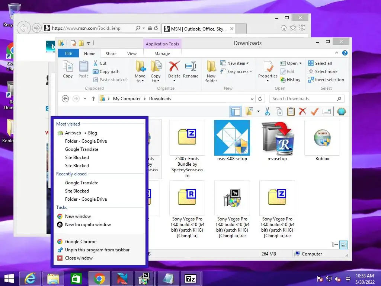Switch to the View tab
This screenshot has height=286, width=381.
click(x=132, y=54)
